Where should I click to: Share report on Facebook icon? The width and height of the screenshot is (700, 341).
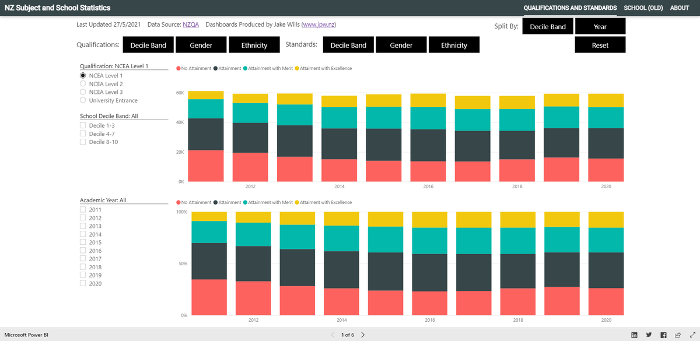click(663, 335)
